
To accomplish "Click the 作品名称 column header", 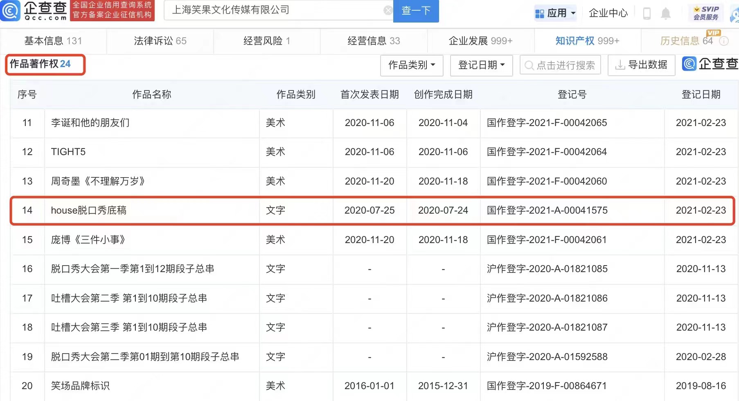I will (152, 95).
